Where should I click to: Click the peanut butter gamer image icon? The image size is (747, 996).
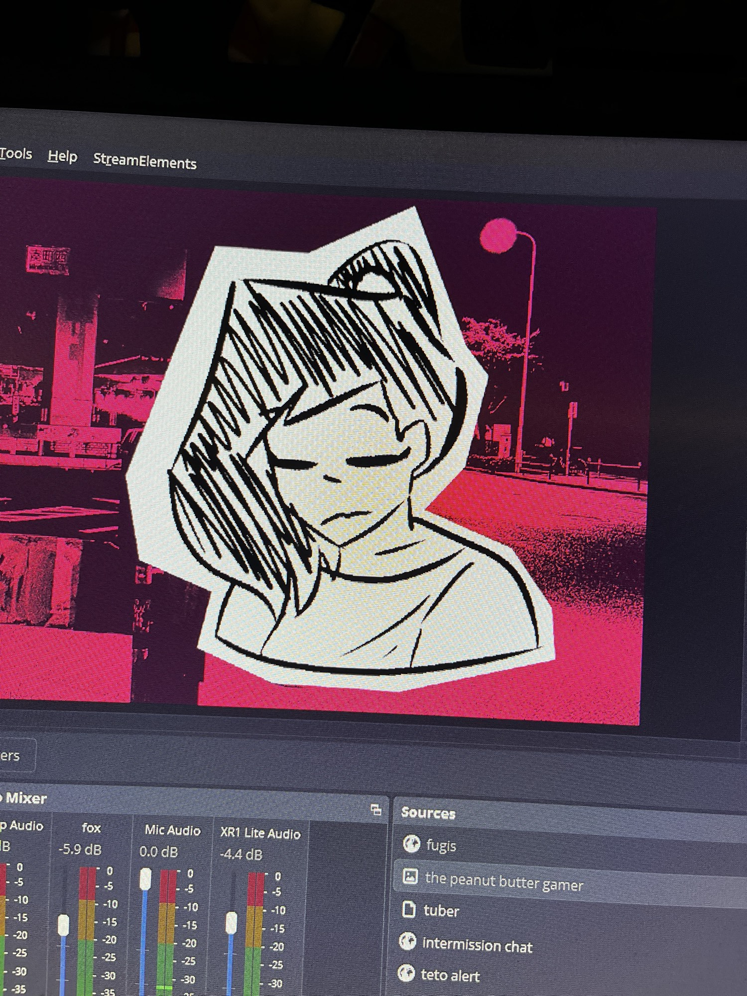[410, 876]
